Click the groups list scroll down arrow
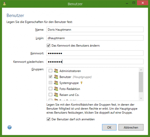 [141, 98]
